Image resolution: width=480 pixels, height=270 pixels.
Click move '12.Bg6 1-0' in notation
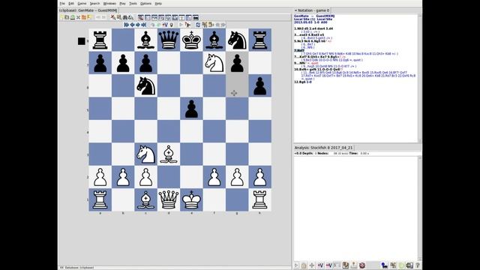click(x=303, y=82)
